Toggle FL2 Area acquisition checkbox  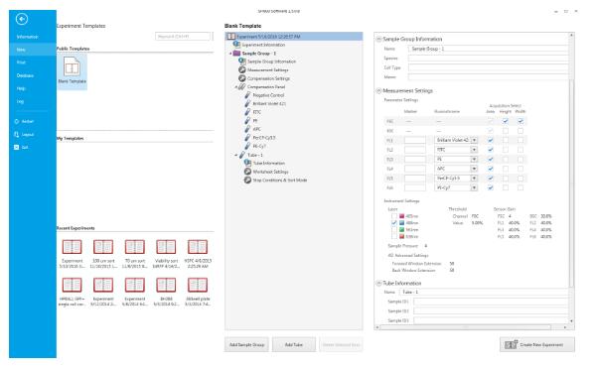(491, 150)
